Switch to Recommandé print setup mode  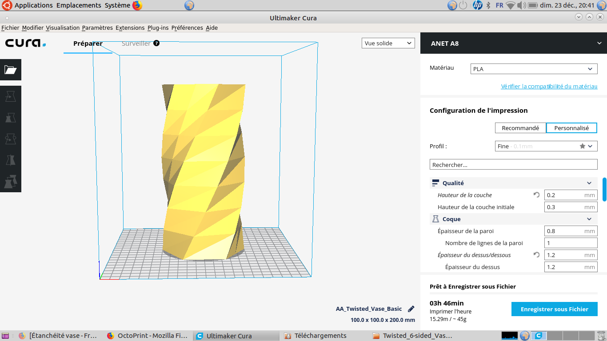tap(520, 128)
